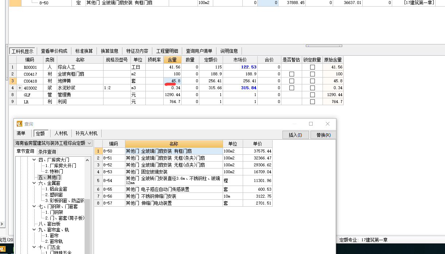Switch to the 人材机 tab
This screenshot has height=254, width=445.
(60, 134)
